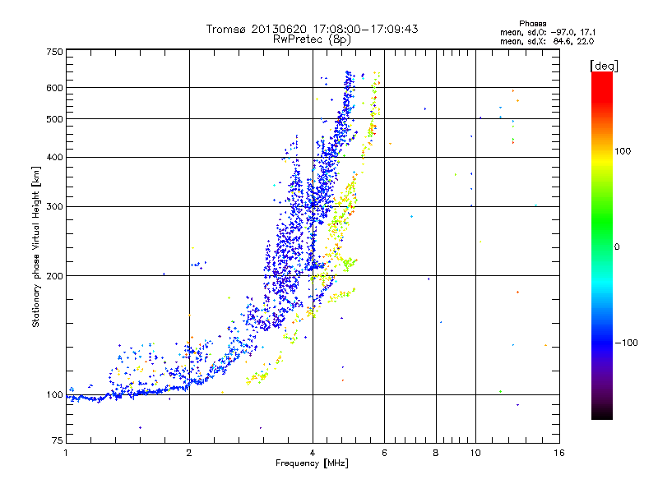The image size is (658, 493).
Task: Click the plot title 'Tromsø 20130620 17:08:00-17:09:43'
Action: [x=312, y=29]
